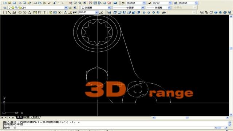Click the Zoom Window icon

pos(80,3)
